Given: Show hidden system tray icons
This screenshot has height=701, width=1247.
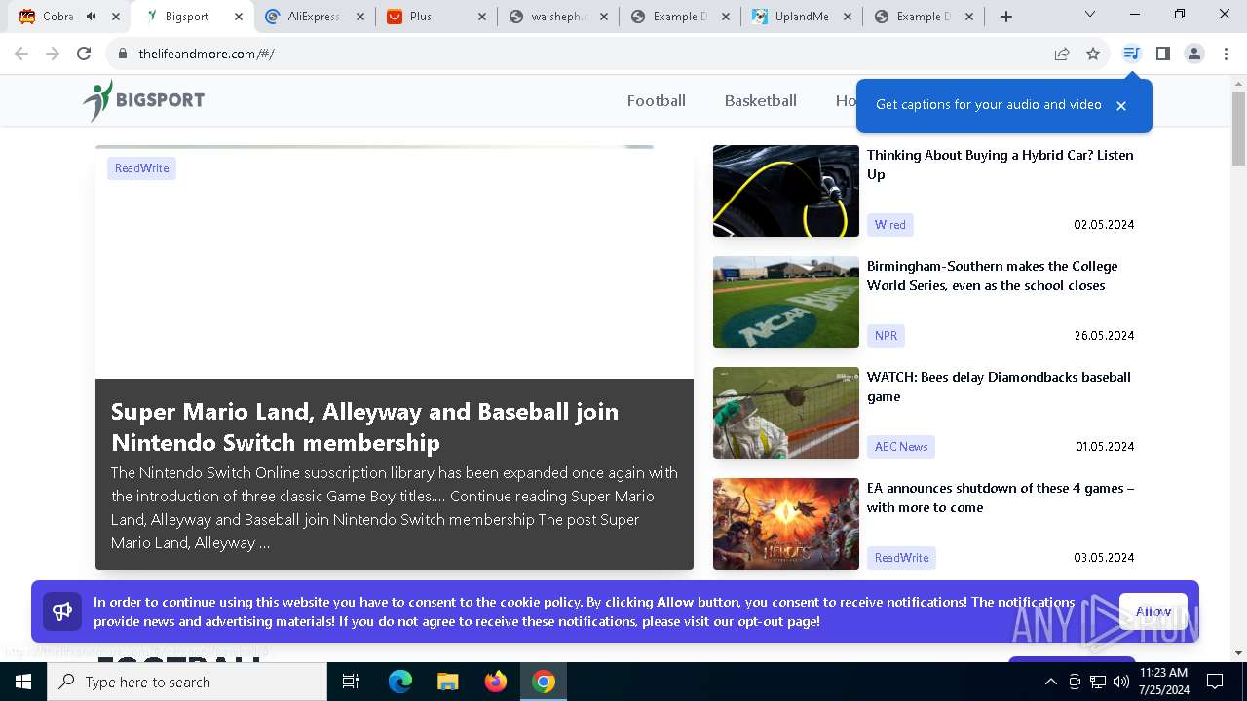Looking at the screenshot, I should [1050, 682].
